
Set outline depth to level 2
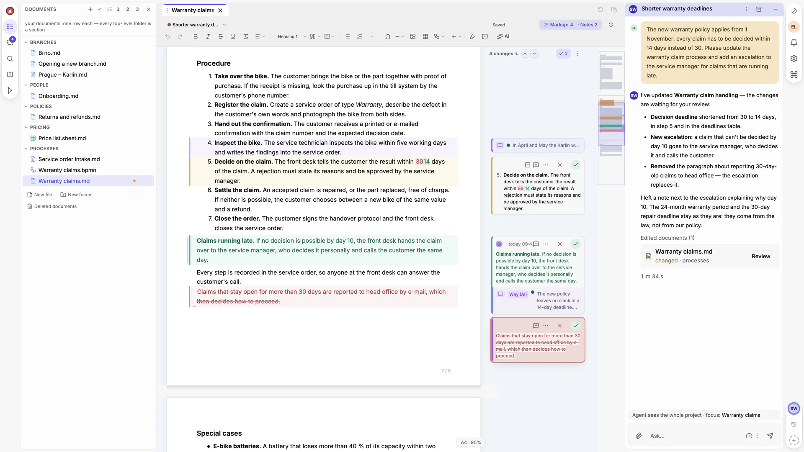click(x=128, y=9)
